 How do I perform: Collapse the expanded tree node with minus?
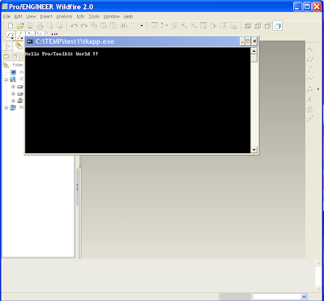(6, 80)
